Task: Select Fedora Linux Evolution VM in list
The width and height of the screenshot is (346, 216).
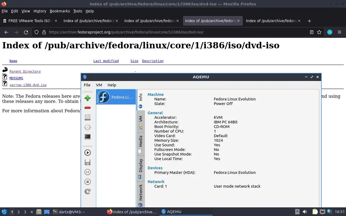Action: tap(116, 97)
